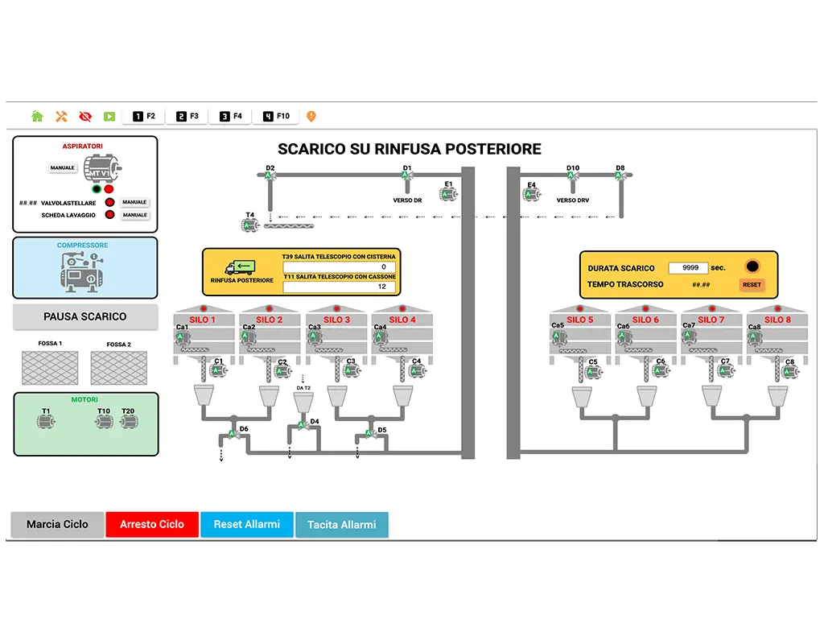Click the orange RESET button for elapsed time
The image size is (824, 644).
click(x=752, y=284)
